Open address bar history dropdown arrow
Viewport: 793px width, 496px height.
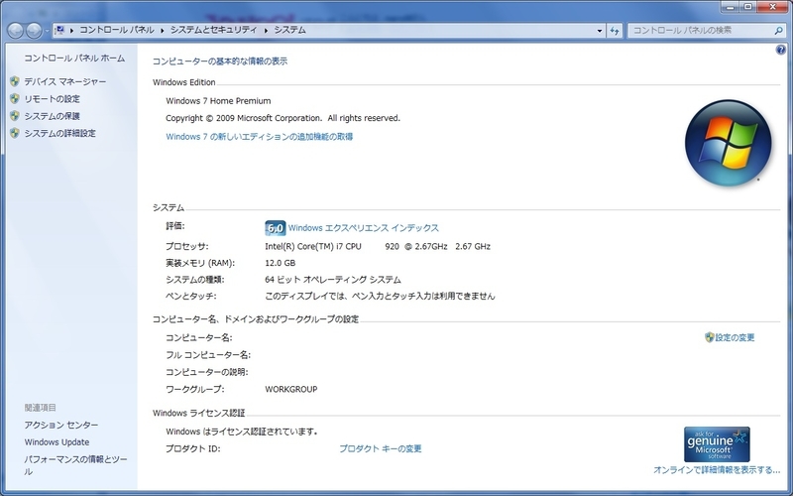[600, 31]
